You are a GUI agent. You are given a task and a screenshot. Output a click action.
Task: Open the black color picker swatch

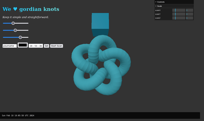click(x=23, y=45)
